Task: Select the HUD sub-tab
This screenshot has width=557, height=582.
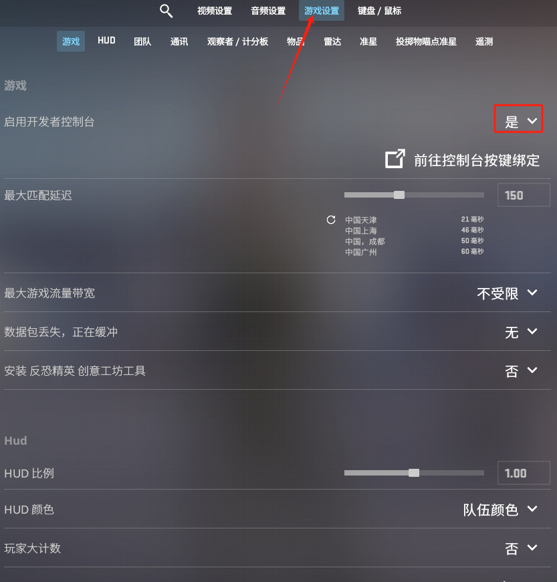Action: click(106, 41)
